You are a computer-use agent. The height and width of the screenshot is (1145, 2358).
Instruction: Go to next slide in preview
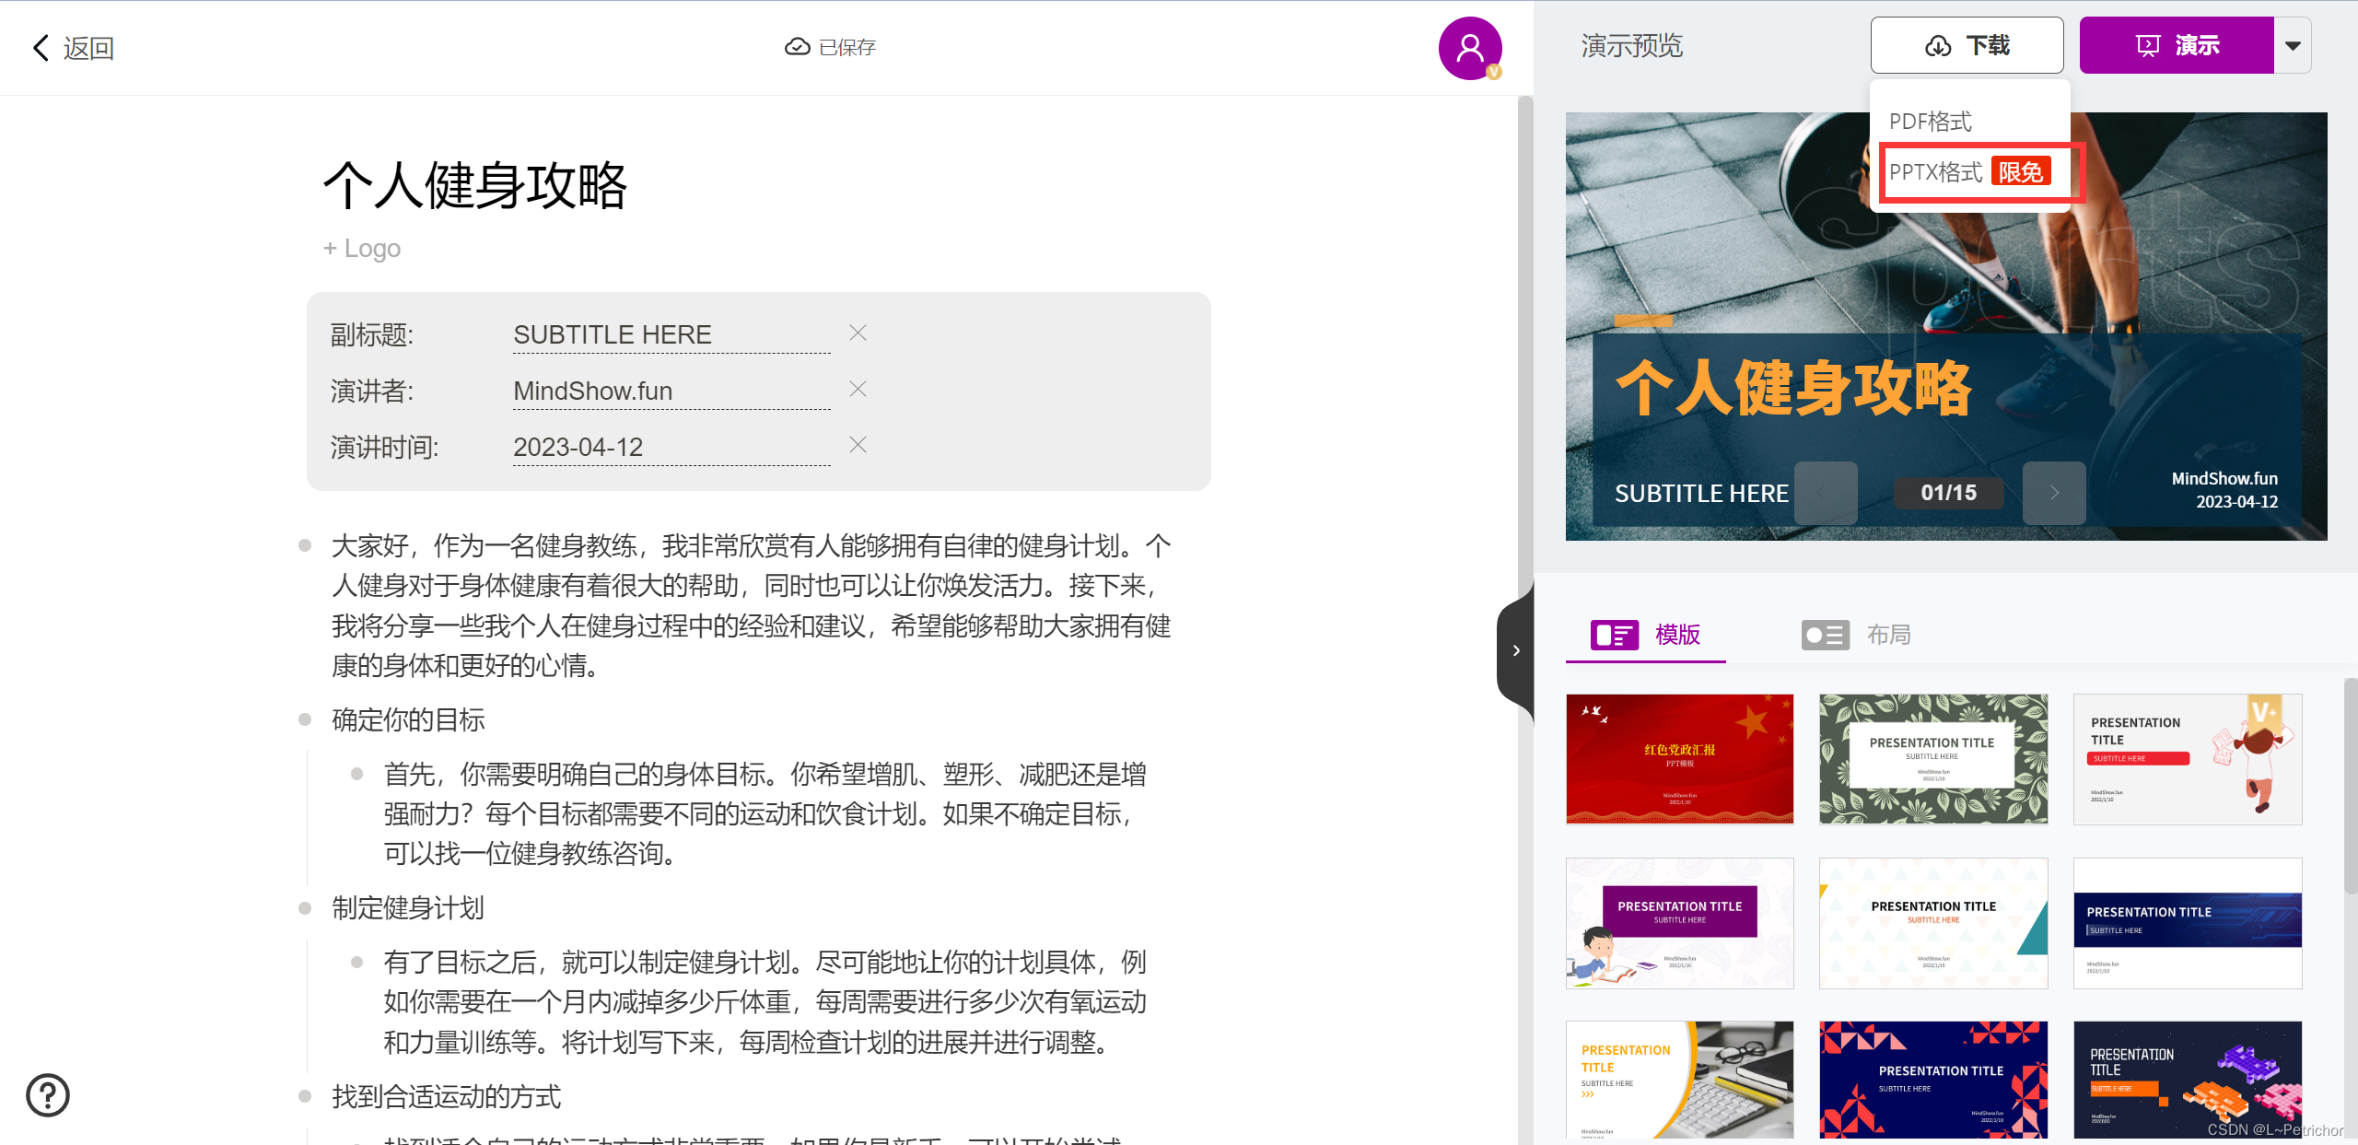(2053, 493)
